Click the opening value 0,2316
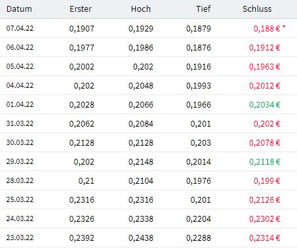 (x=82, y=200)
